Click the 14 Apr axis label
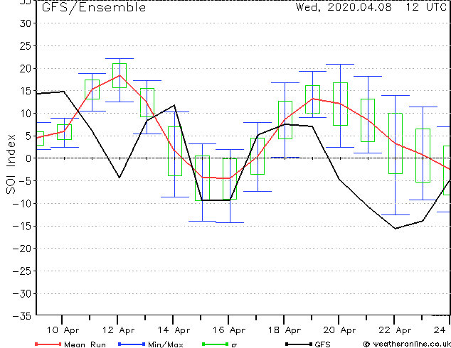The height and width of the screenshot is (348, 451). point(174,330)
